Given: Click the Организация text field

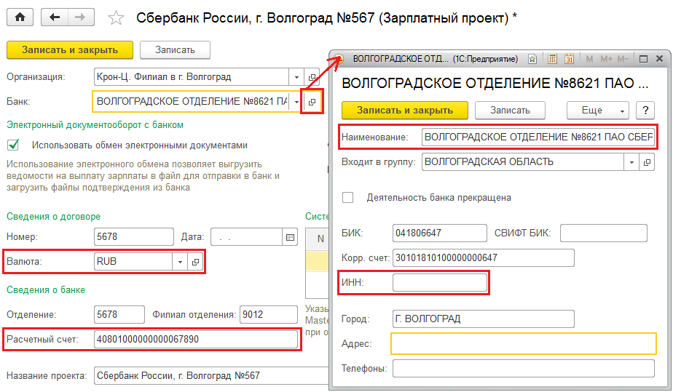Looking at the screenshot, I should (x=192, y=78).
